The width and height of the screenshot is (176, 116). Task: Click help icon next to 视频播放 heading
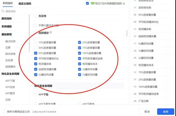51,32
